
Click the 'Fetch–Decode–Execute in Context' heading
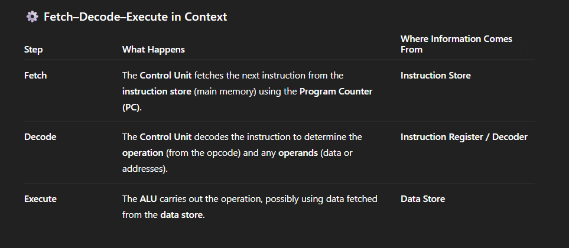click(135, 17)
